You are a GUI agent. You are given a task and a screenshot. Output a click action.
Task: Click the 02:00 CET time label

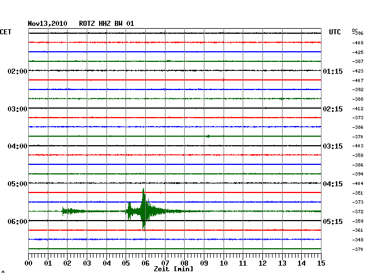[x=17, y=71]
